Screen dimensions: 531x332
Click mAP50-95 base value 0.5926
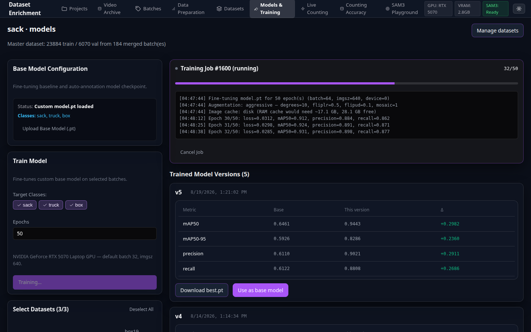pos(282,239)
